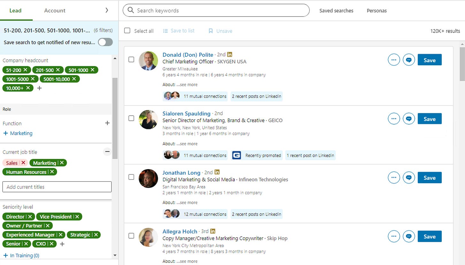This screenshot has height=265, width=465.
Task: Select Allegra Holch's checkbox
Action: click(131, 236)
